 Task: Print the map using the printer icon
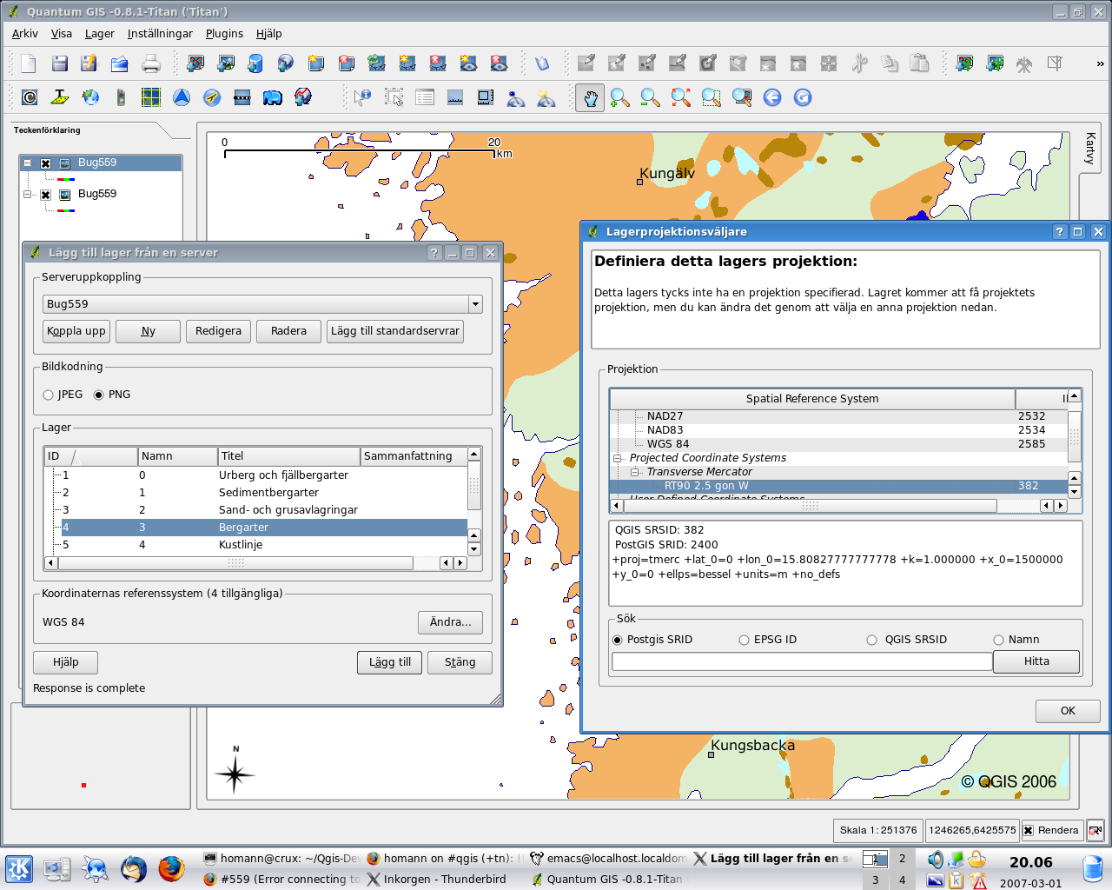[150, 63]
